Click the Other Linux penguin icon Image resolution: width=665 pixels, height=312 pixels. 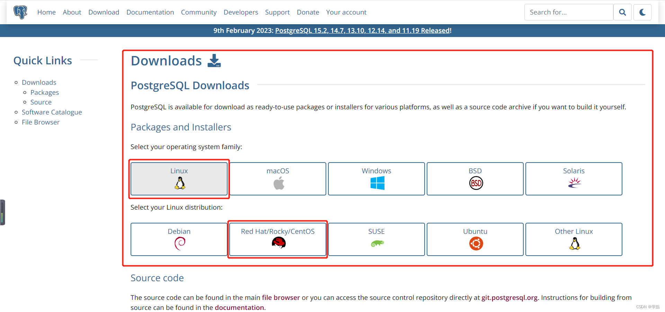tap(575, 244)
